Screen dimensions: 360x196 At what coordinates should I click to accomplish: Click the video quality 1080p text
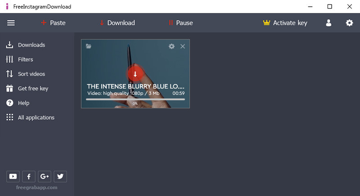123,94
